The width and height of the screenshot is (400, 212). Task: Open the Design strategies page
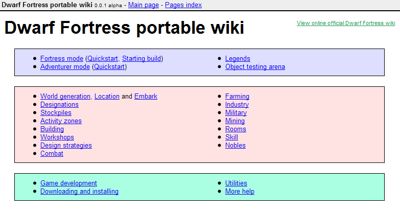(x=66, y=146)
